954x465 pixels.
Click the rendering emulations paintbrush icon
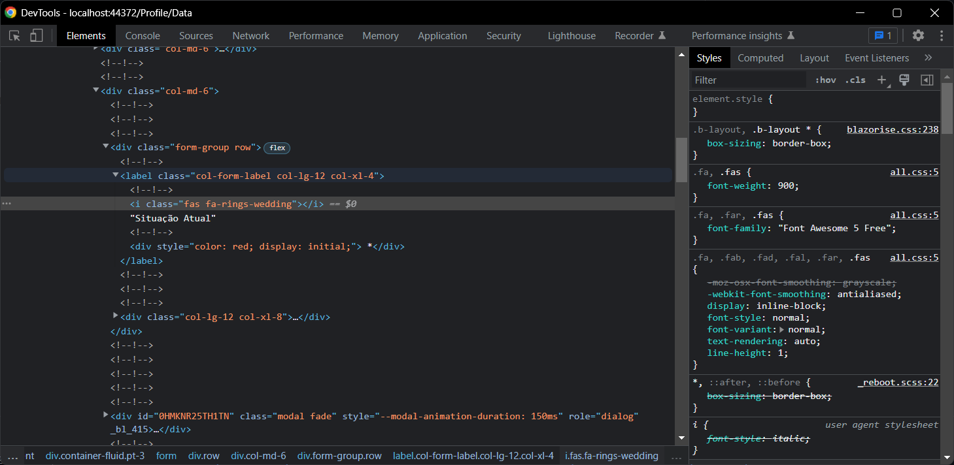904,80
